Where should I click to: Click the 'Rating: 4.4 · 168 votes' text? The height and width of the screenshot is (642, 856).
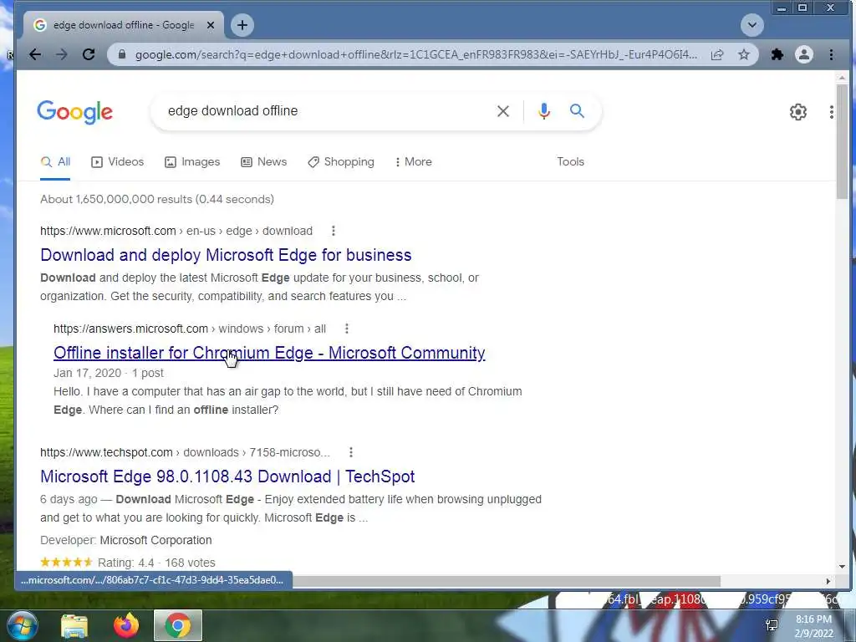(156, 563)
